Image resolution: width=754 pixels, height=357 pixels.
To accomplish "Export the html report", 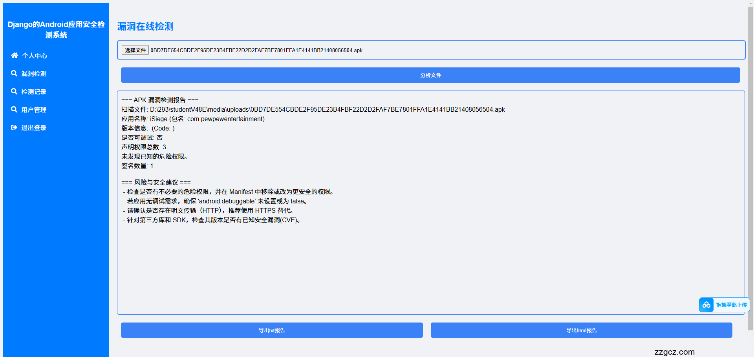I will [581, 330].
